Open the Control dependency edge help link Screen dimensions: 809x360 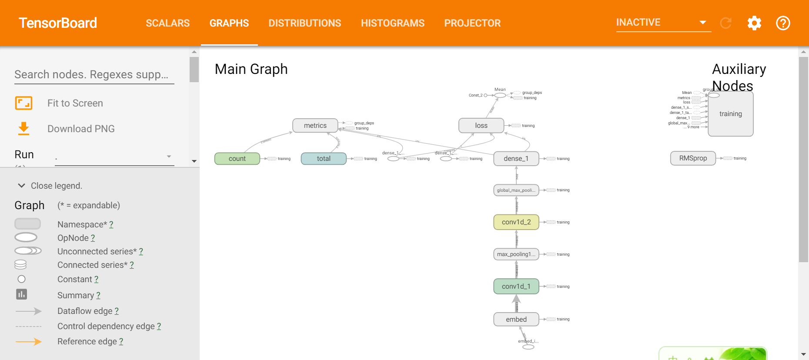coord(159,326)
